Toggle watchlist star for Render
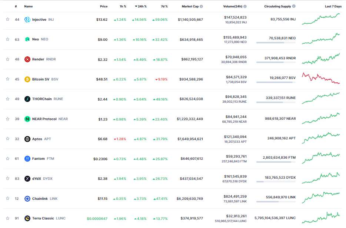This screenshot has width=346, height=228. [x=7, y=59]
